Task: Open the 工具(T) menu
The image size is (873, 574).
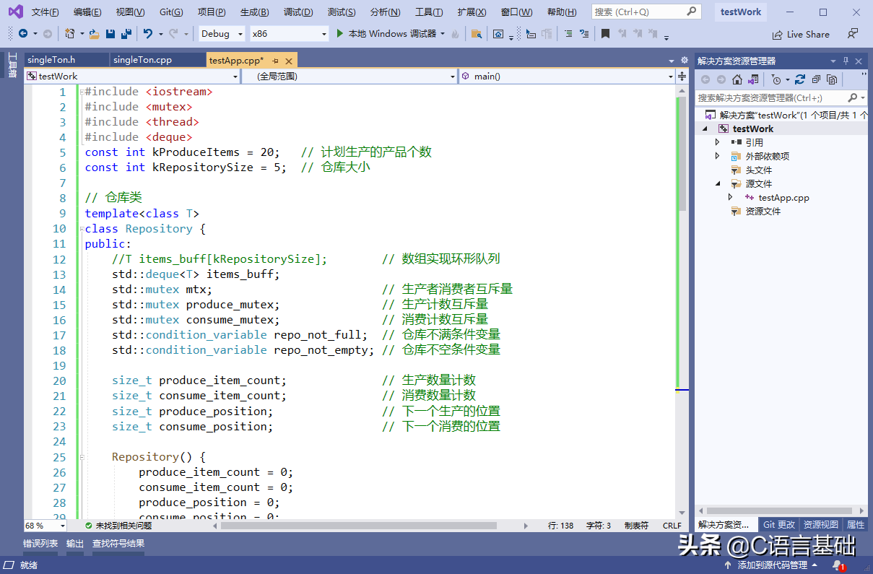Action: (x=429, y=12)
